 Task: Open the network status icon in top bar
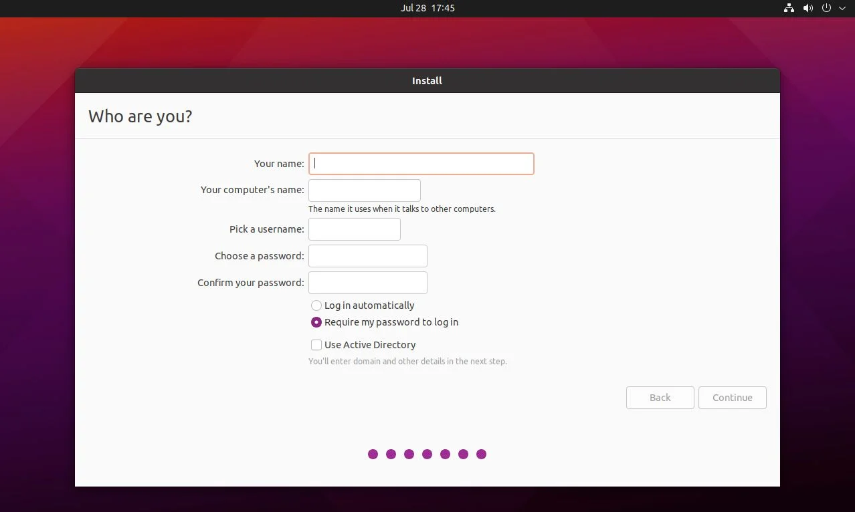pyautogui.click(x=789, y=8)
